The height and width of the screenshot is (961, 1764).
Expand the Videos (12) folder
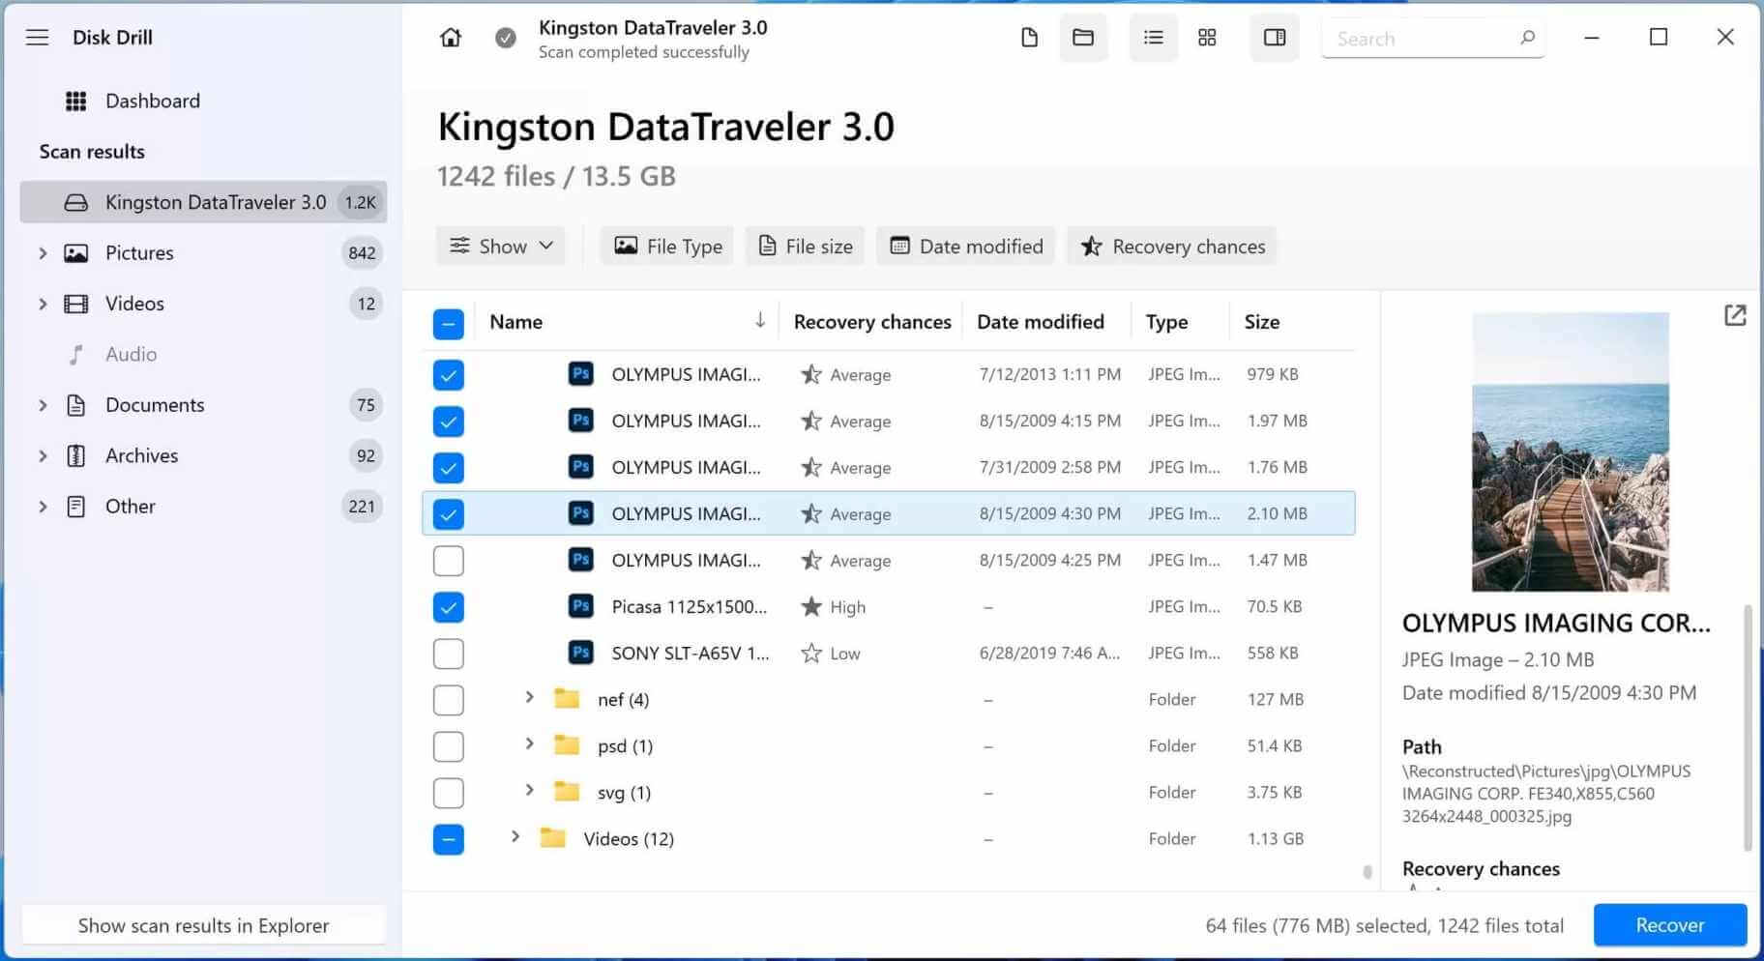pyautogui.click(x=515, y=837)
